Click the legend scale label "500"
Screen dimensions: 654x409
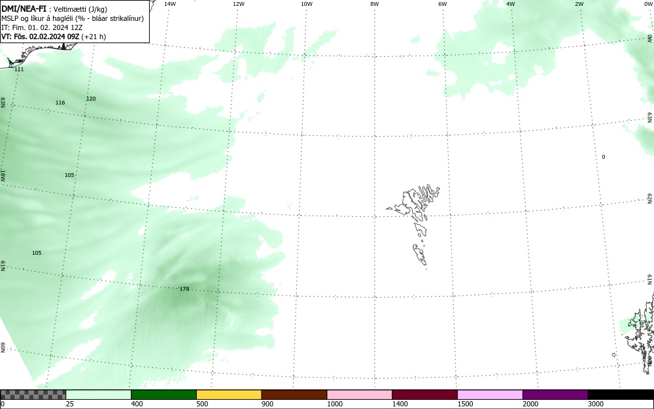click(202, 404)
